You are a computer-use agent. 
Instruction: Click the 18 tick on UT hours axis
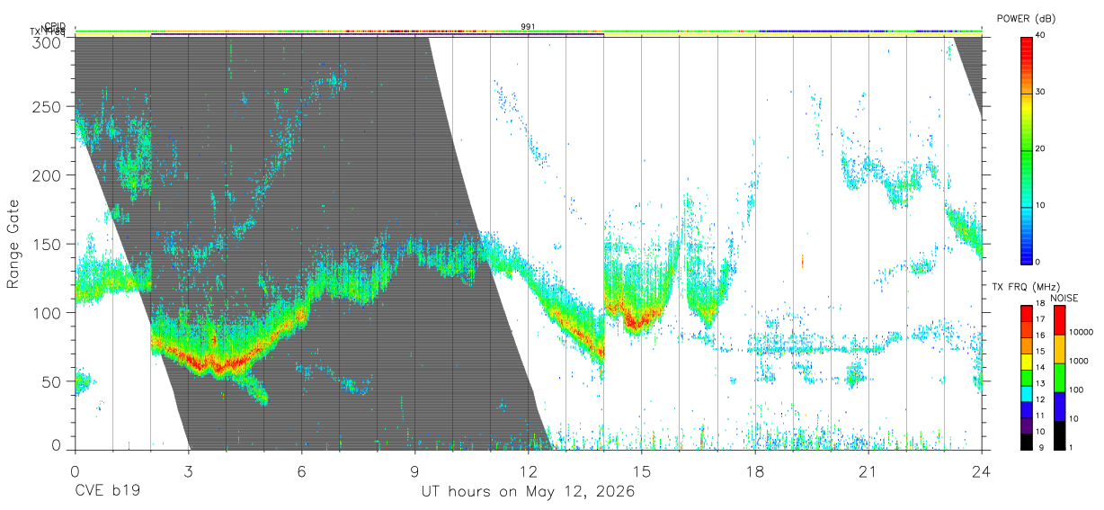pos(755,470)
